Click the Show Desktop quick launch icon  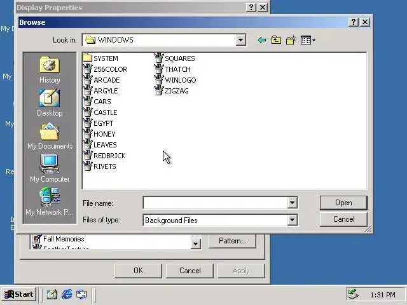(52, 294)
